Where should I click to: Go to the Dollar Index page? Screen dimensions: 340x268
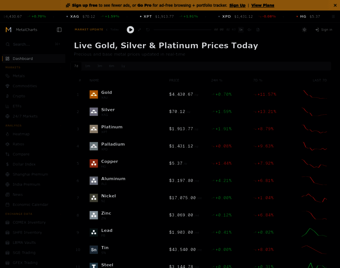24,164
